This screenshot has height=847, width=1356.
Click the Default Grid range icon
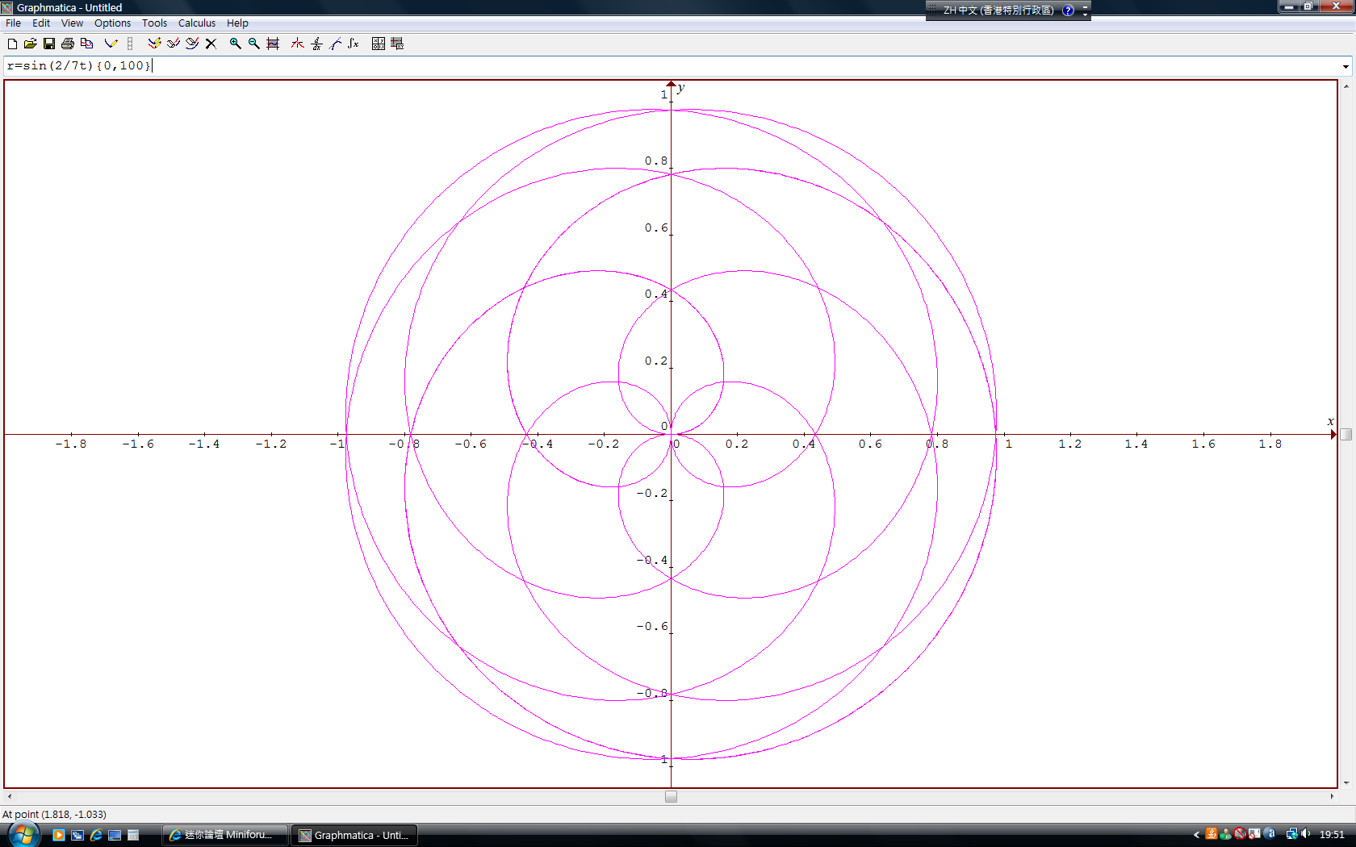[x=273, y=44]
